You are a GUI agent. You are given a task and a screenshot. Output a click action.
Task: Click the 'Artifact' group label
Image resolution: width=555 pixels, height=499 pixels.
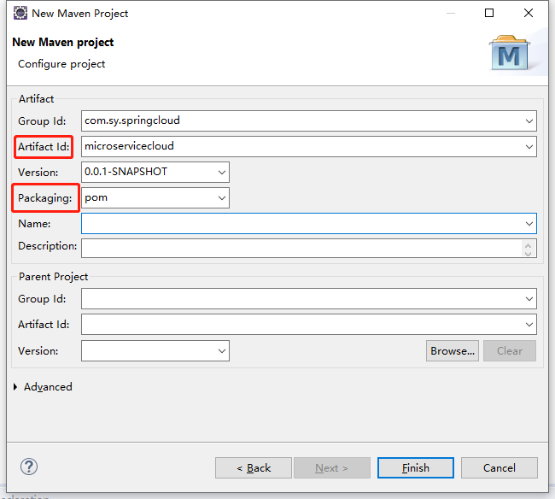37,99
